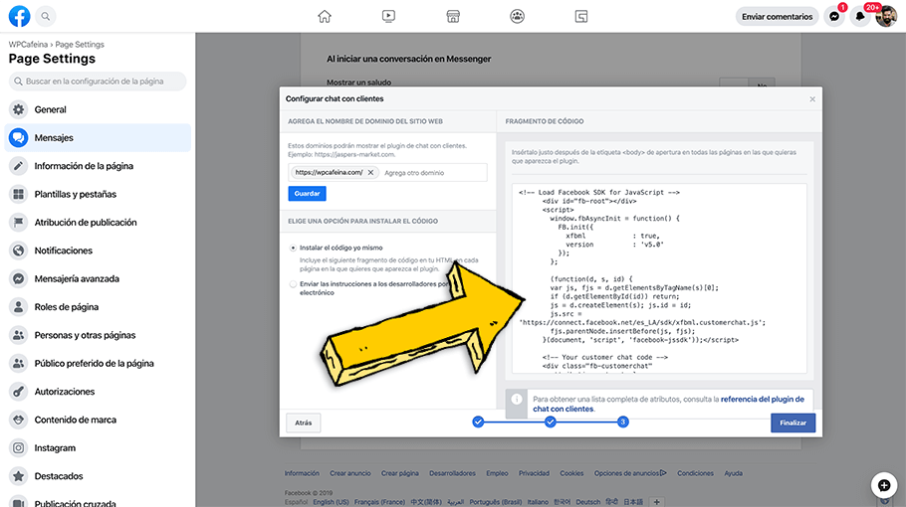
Task: Remove the https://wpcafeina.com/ domain tag
Action: [x=371, y=172]
